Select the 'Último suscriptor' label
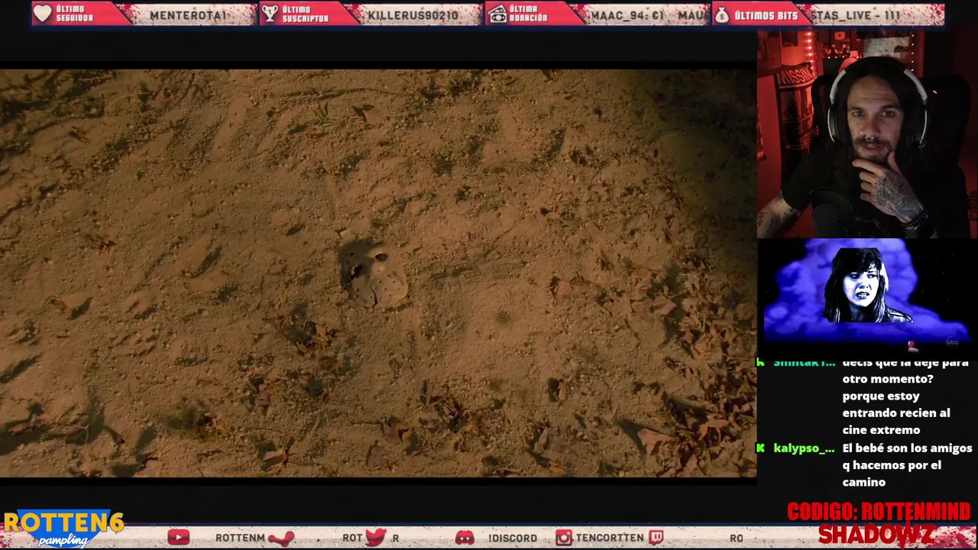 tap(305, 14)
